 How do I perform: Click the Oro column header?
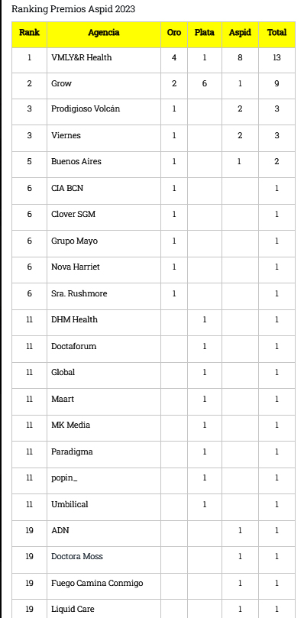174,34
